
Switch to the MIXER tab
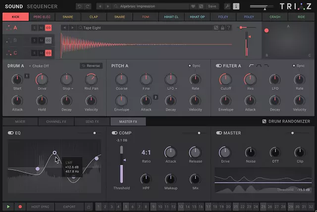pos(20,121)
